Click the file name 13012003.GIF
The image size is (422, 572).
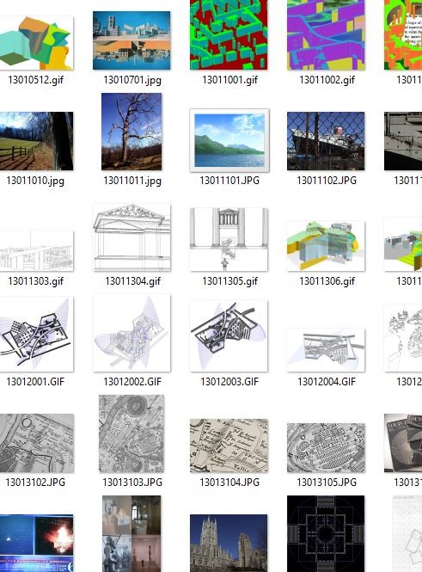(229, 382)
